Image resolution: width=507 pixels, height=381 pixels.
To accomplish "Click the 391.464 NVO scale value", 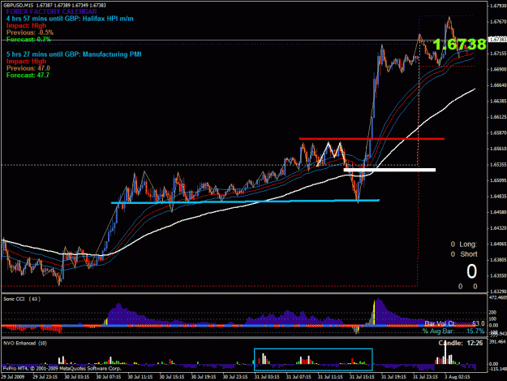I will click(497, 342).
